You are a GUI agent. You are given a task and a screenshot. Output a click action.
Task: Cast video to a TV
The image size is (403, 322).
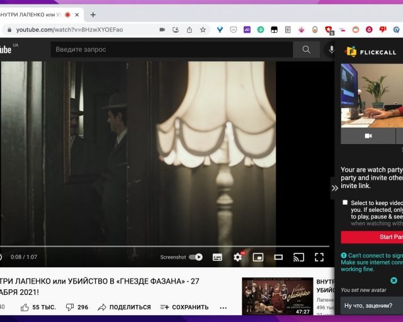tap(298, 257)
